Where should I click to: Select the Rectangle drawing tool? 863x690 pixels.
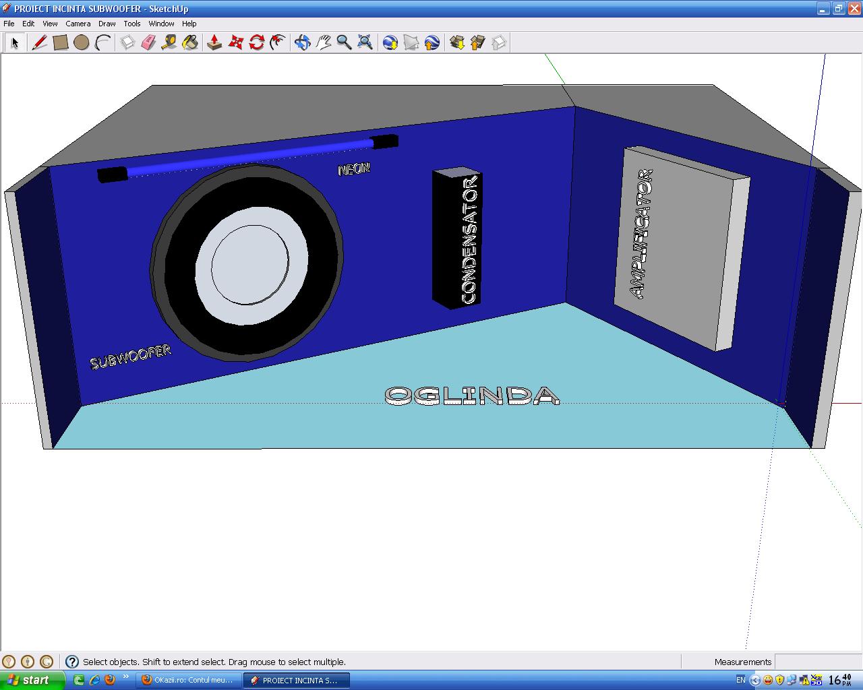61,42
